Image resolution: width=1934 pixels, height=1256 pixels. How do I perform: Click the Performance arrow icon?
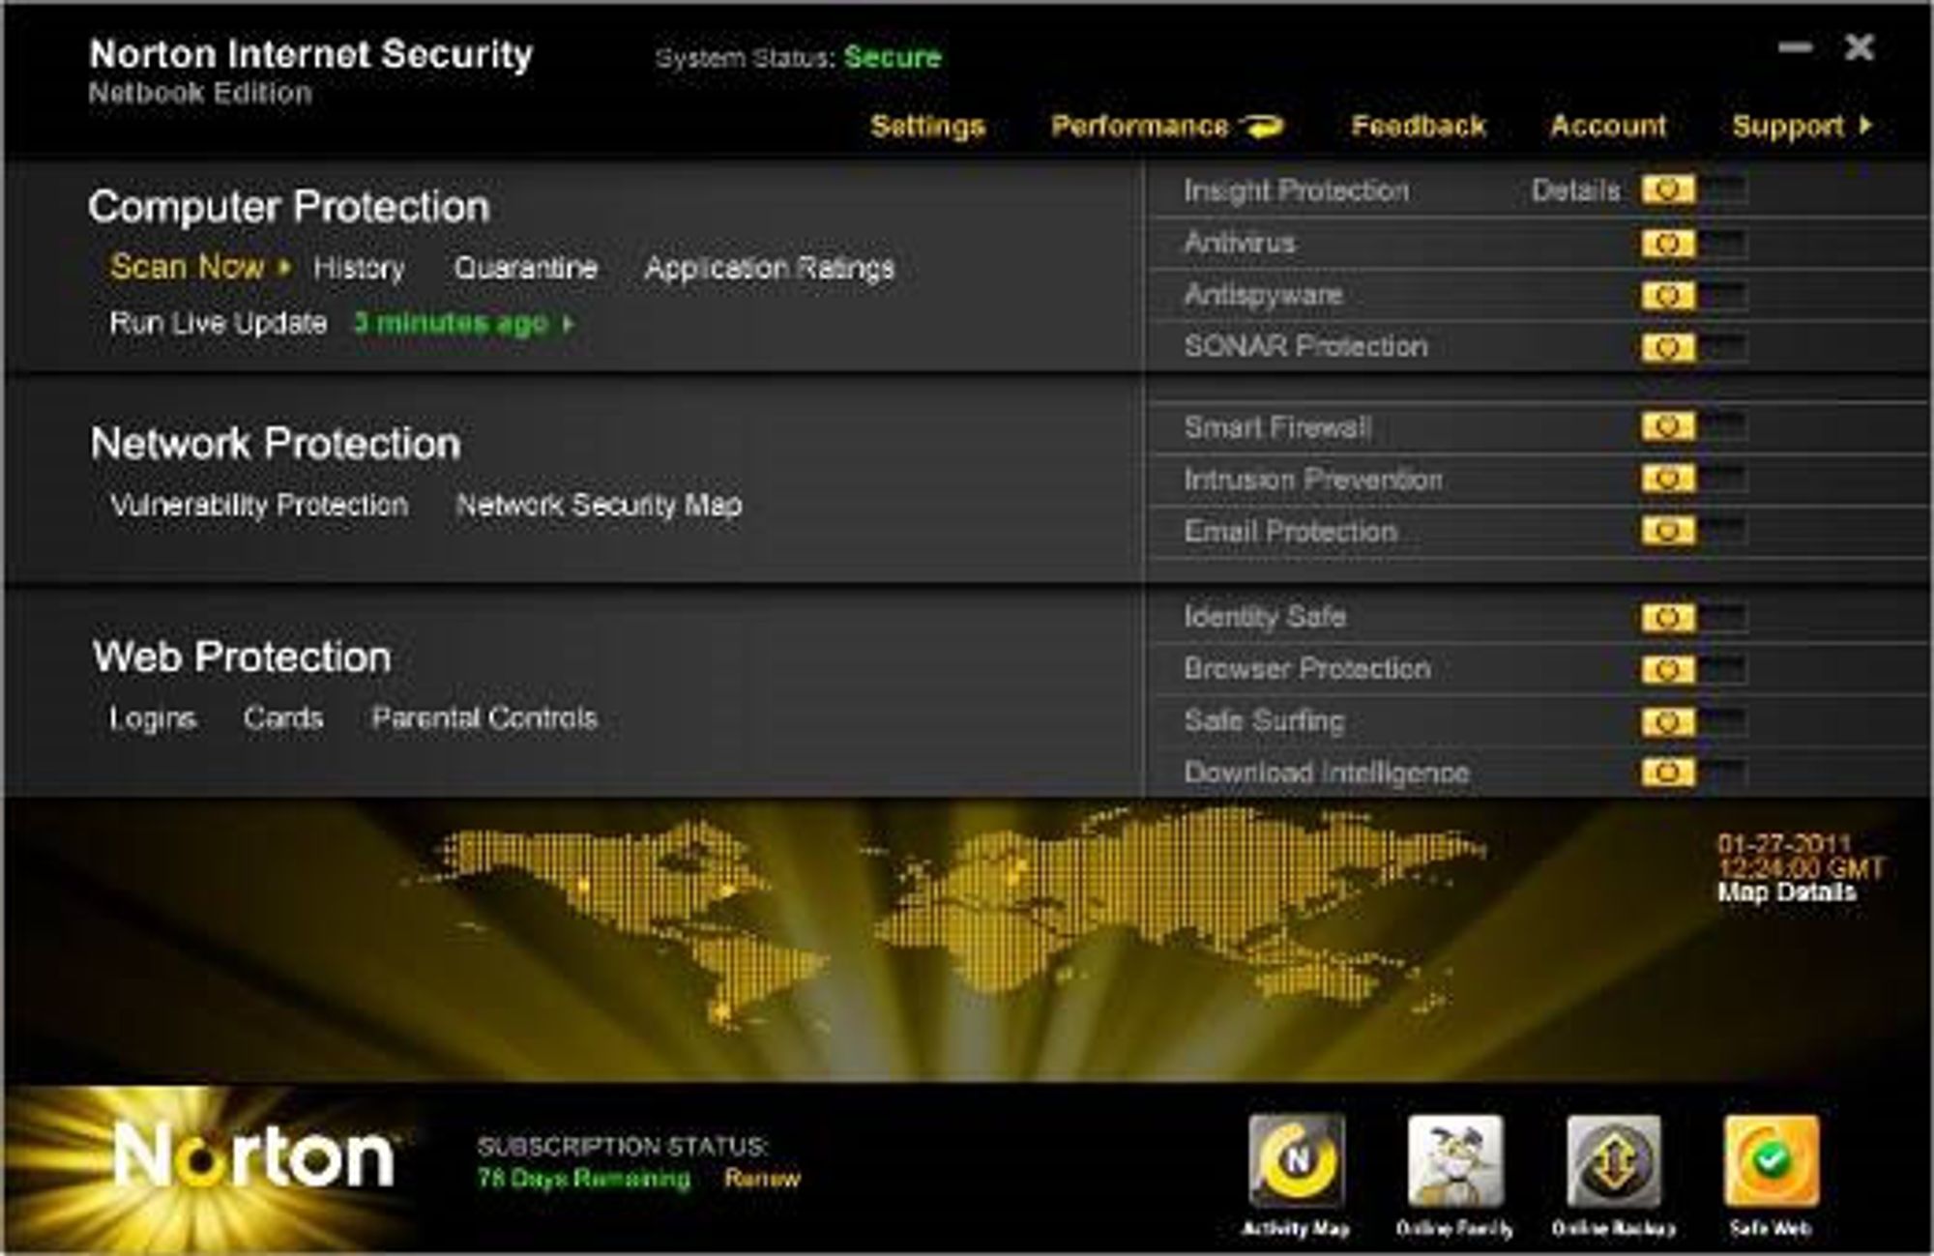[1262, 126]
